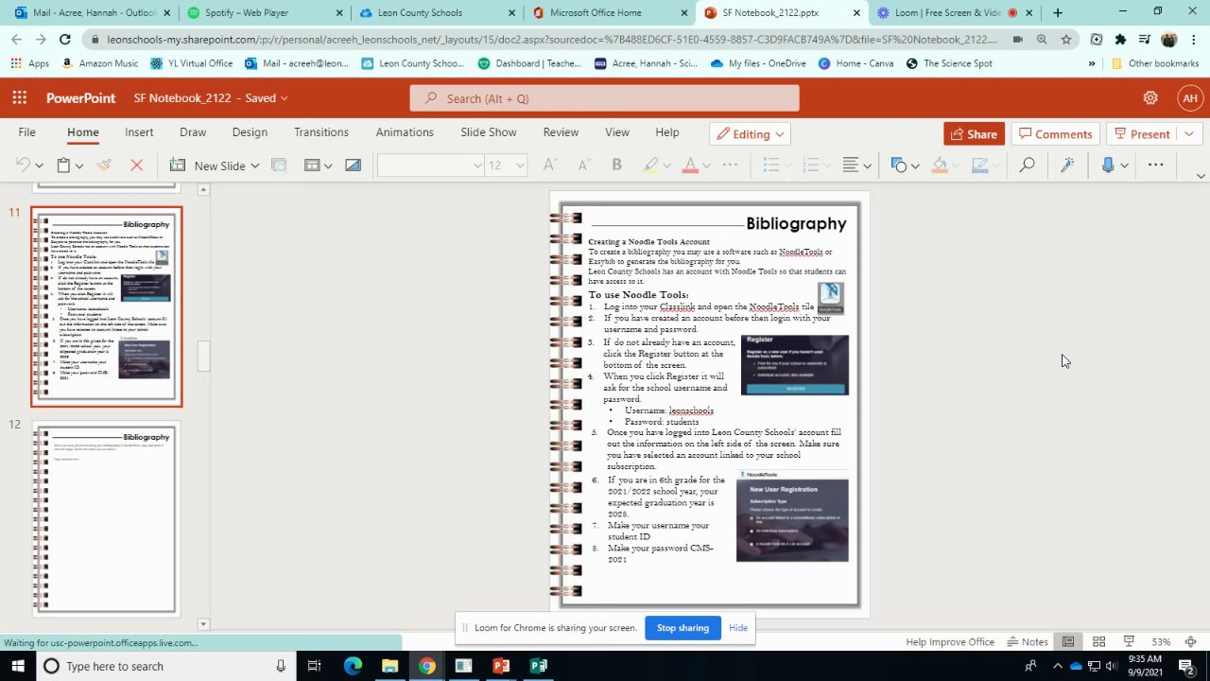
Task: Open the ribbon overflow more options
Action: 1155,165
